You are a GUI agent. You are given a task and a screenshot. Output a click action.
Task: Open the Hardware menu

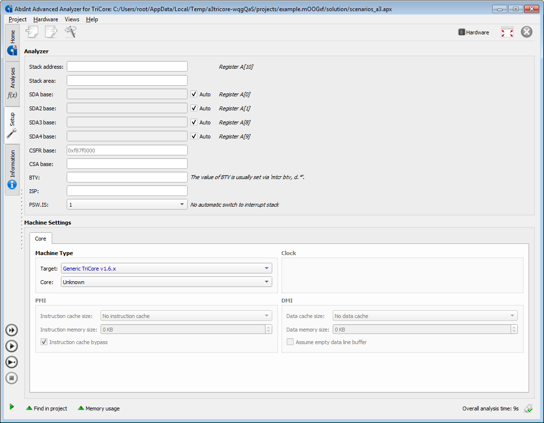45,19
